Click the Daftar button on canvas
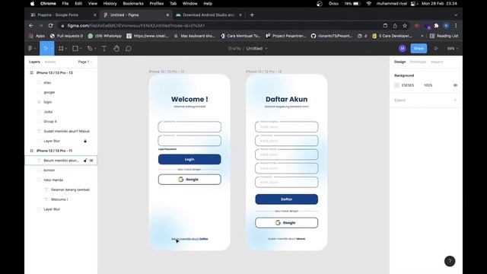 (x=286, y=199)
